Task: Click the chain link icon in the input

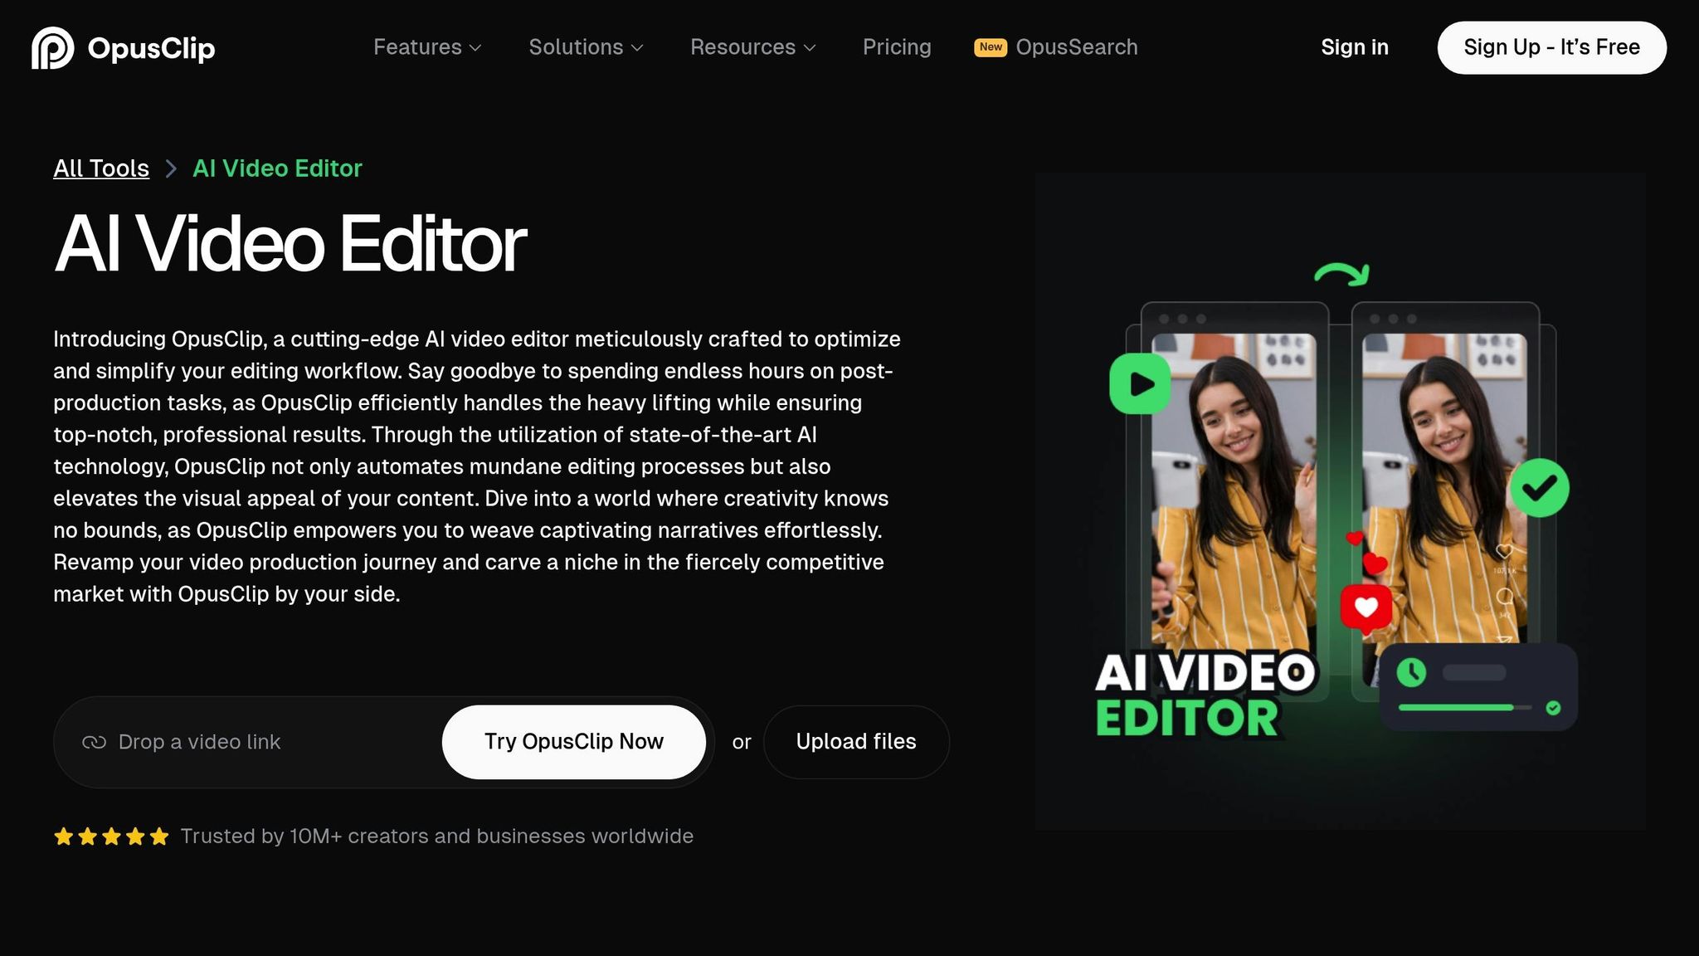Action: coord(94,742)
